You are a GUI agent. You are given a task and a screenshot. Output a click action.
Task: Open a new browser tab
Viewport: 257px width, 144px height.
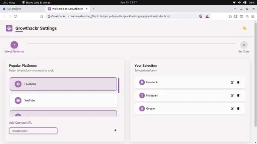coord(94,9)
